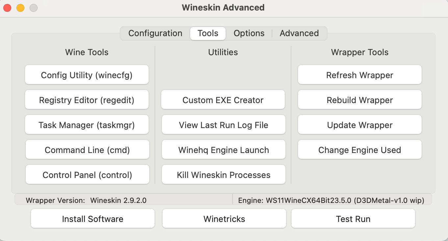The image size is (448, 241).
Task: Open Registry Editor (regedit)
Action: point(87,100)
